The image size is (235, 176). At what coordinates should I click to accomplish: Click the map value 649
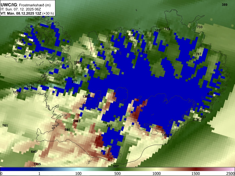[34, 152]
